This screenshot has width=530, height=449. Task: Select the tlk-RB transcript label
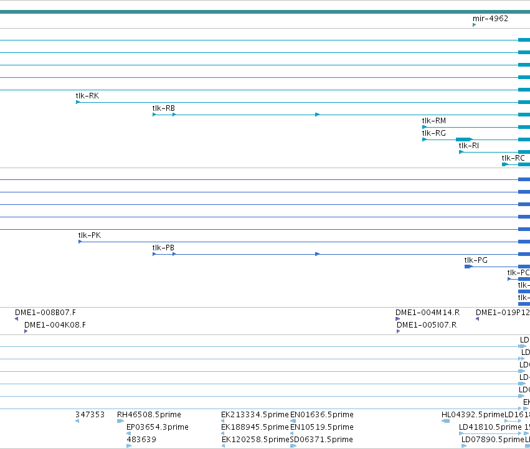(x=164, y=108)
